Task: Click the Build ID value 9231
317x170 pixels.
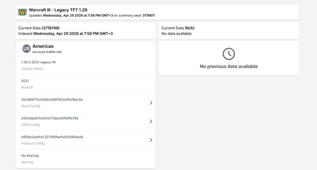Action: coord(25,81)
